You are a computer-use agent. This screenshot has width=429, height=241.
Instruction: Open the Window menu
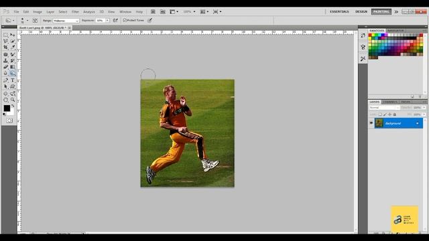point(125,12)
